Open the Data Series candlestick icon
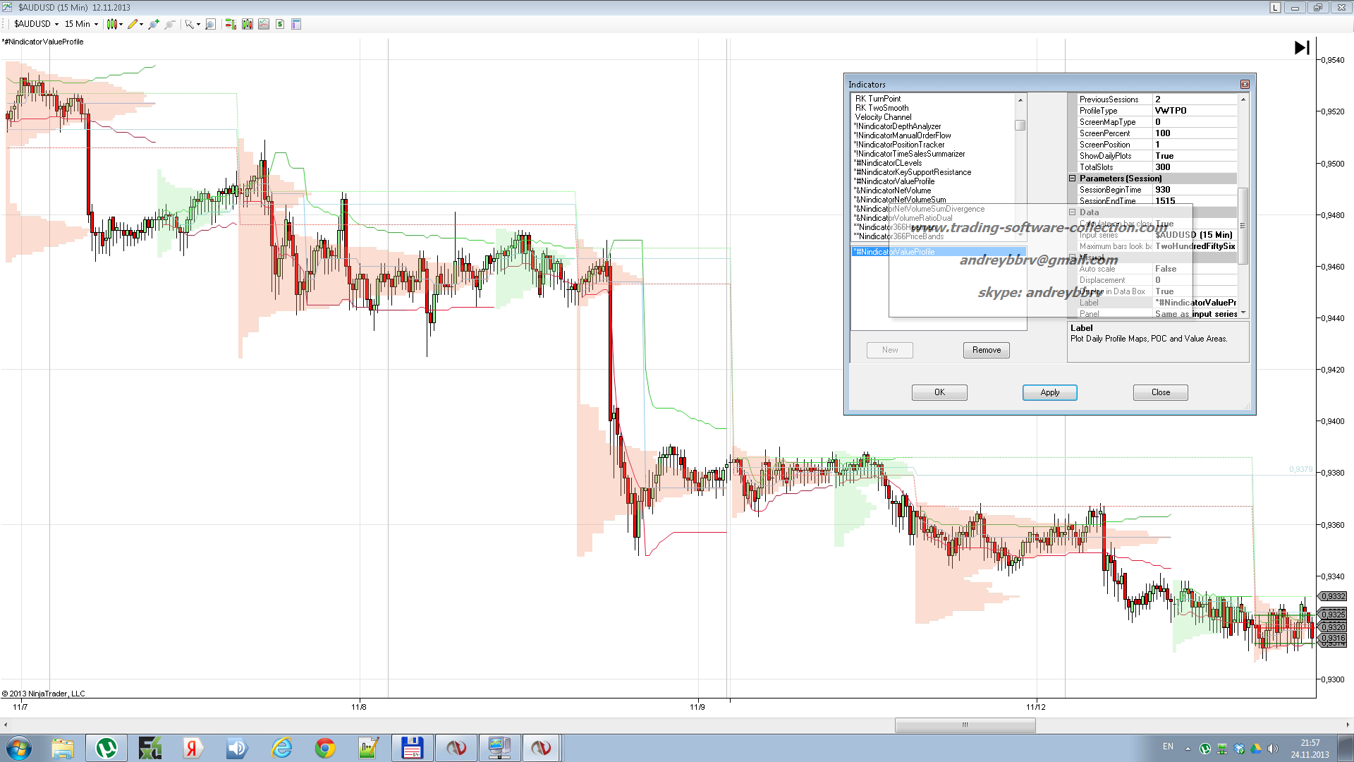This screenshot has height=762, width=1354. click(248, 24)
